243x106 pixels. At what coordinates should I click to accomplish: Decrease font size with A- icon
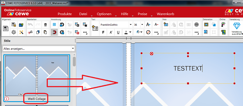pyautogui.click(x=156, y=25)
